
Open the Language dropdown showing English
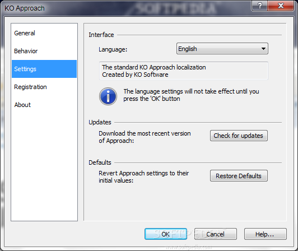tap(222, 49)
